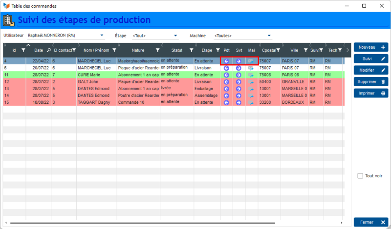Click next step arrow for order 4
The height and width of the screenshot is (229, 391).
click(x=239, y=61)
